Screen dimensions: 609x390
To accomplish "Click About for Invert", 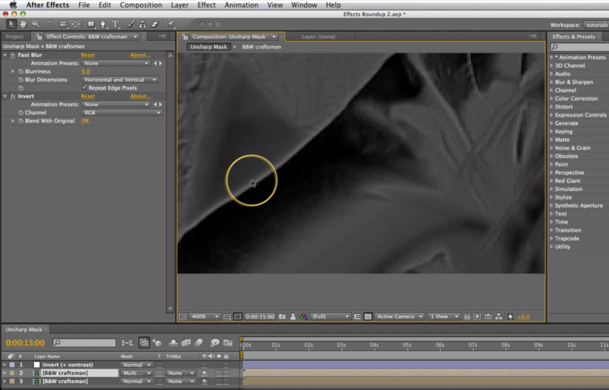I will [x=140, y=96].
